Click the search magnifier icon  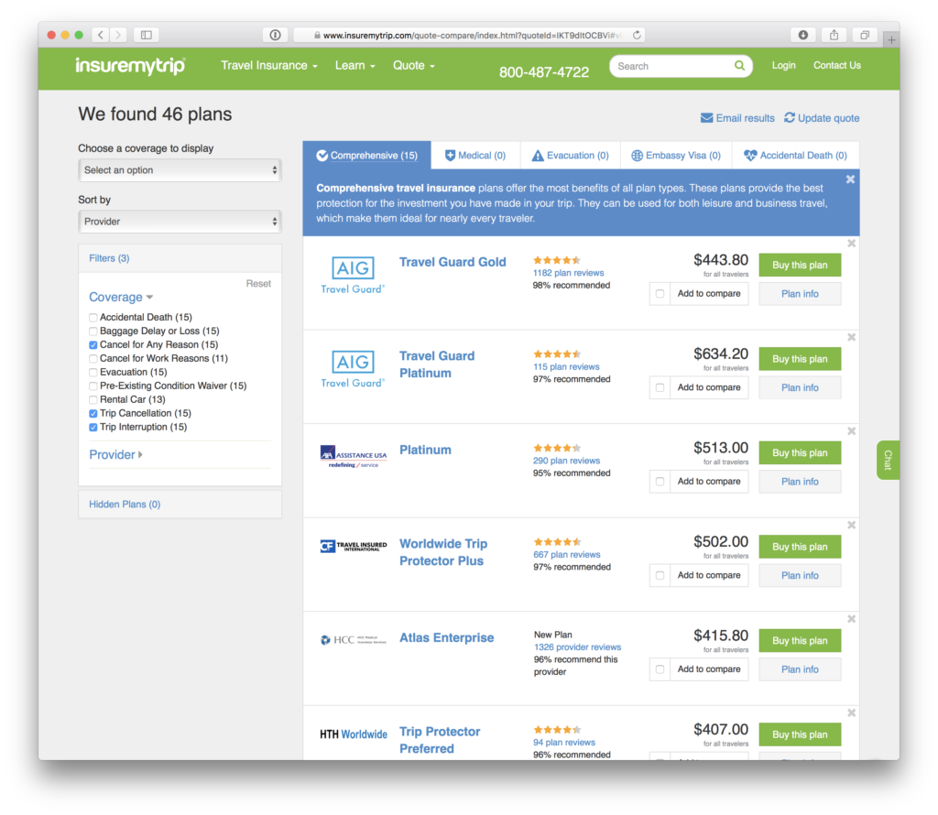740,66
